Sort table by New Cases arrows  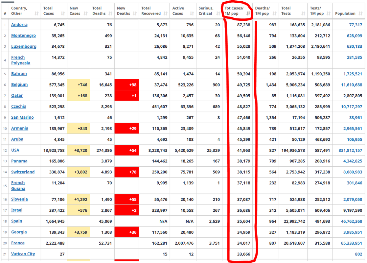click(86, 13)
